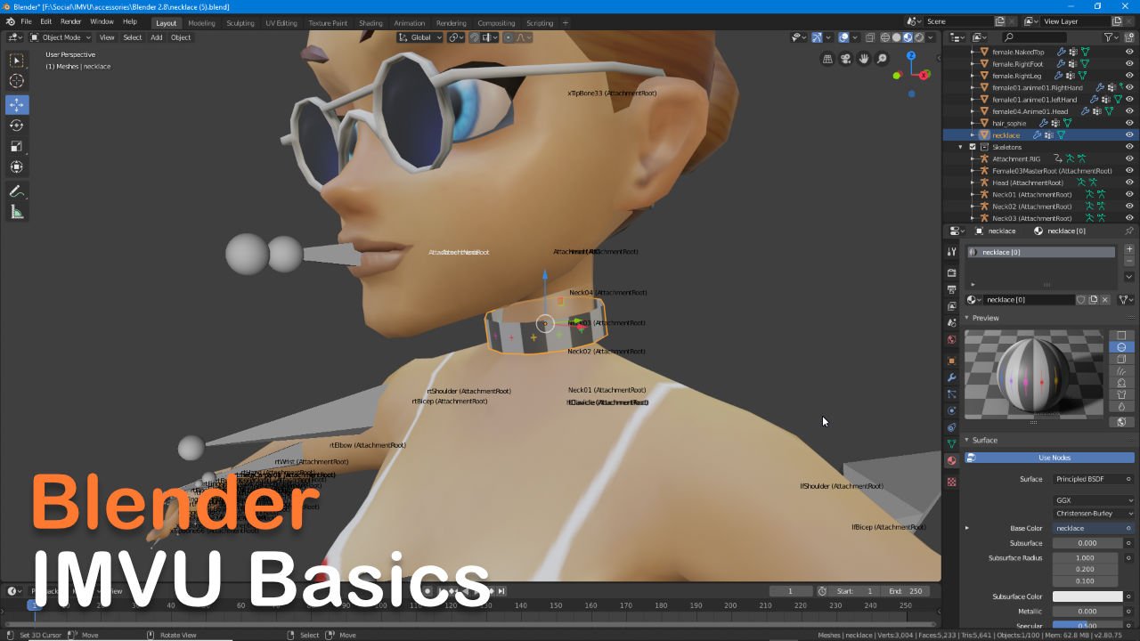The width and height of the screenshot is (1140, 641).
Task: Hide female.NakedTop with its eye icon
Action: point(1129,52)
